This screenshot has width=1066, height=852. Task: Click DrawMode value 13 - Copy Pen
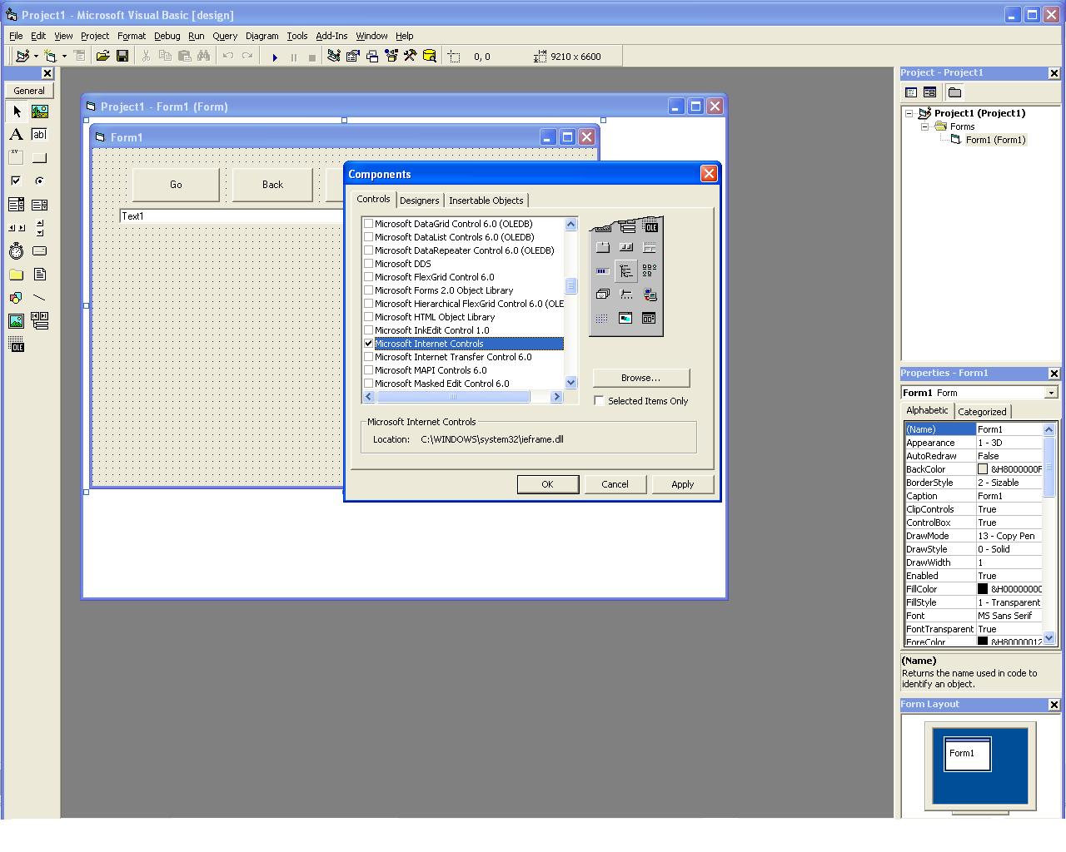[1009, 536]
